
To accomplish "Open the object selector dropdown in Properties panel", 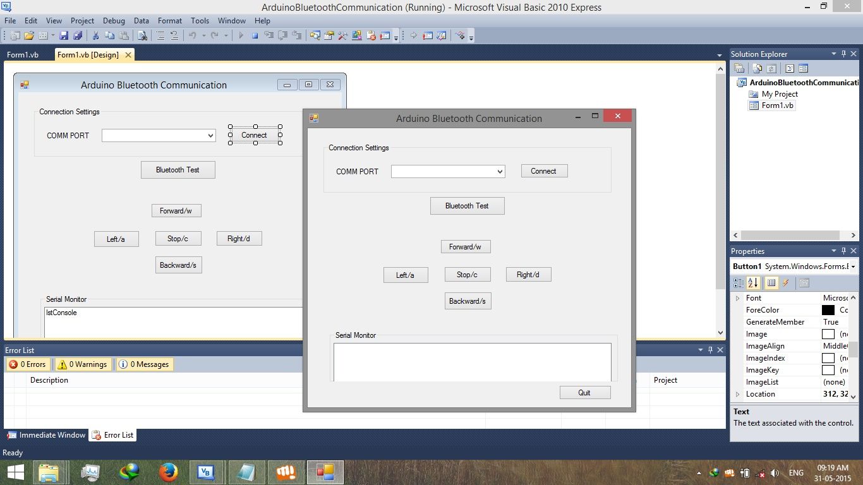I will coord(853,266).
